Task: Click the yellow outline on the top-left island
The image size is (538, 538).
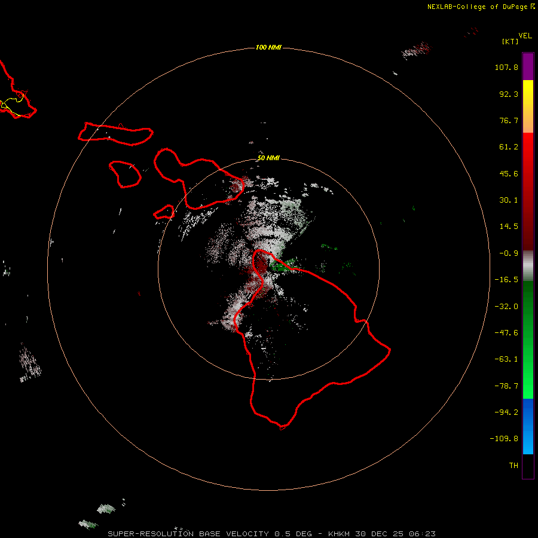Action: point(12,104)
